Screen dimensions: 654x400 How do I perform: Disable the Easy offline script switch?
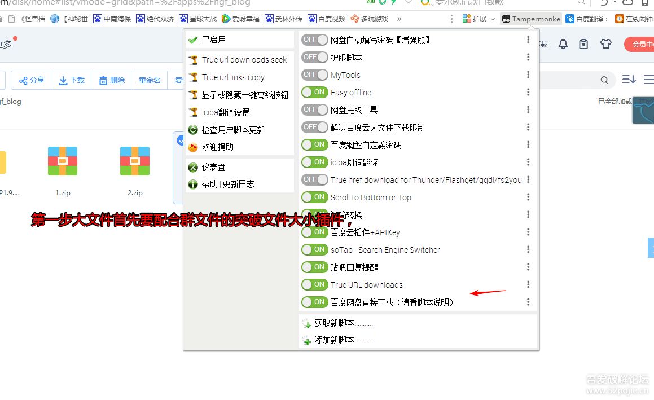pyautogui.click(x=314, y=92)
